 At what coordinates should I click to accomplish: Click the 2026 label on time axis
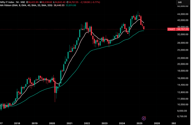tap(157, 123)
